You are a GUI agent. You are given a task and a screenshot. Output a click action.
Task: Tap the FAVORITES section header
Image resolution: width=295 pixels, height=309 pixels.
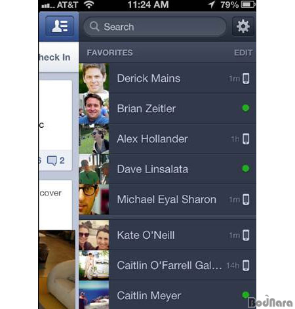(109, 52)
